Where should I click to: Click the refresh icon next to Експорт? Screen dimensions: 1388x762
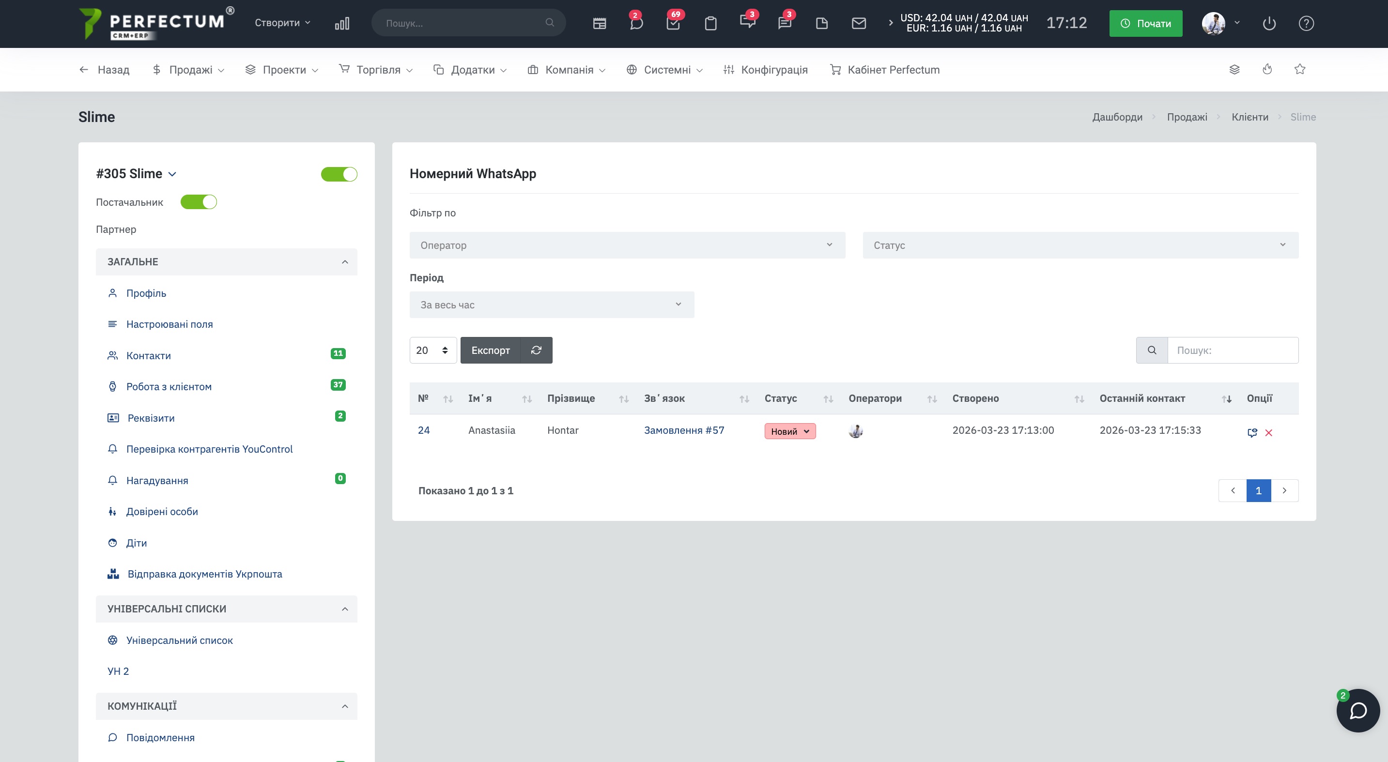point(536,350)
